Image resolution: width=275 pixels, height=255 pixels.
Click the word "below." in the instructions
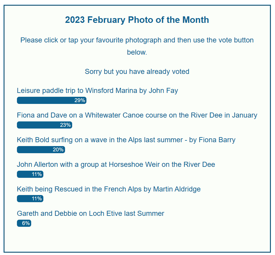point(137,53)
